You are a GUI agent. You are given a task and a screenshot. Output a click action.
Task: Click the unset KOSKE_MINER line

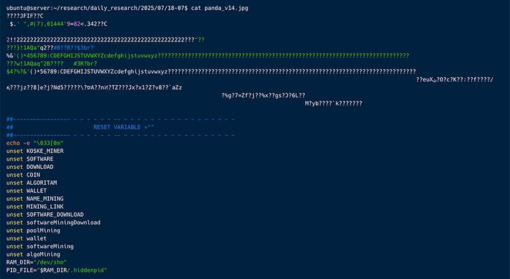tap(43, 151)
